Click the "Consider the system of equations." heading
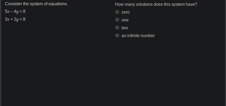This screenshot has height=106, width=226. tap(36, 4)
